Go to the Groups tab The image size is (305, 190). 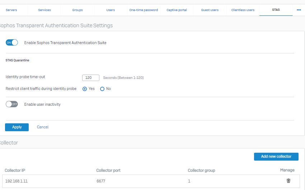[x=78, y=10]
